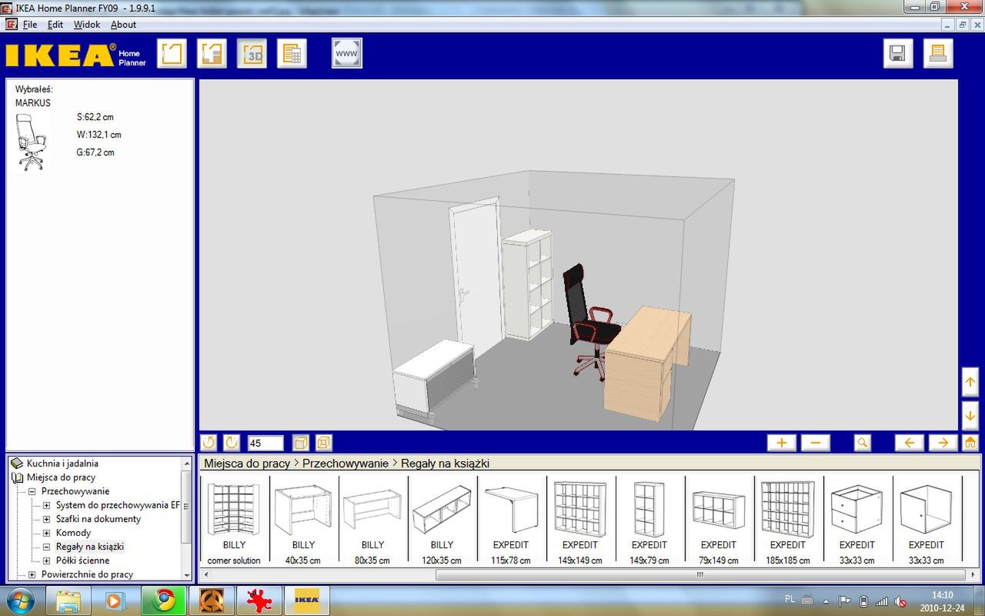The height and width of the screenshot is (616, 985).
Task: Select Półki ścienne tree item
Action: point(82,561)
